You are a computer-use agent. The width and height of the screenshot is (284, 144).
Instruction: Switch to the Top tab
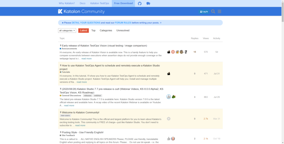coord(93,30)
